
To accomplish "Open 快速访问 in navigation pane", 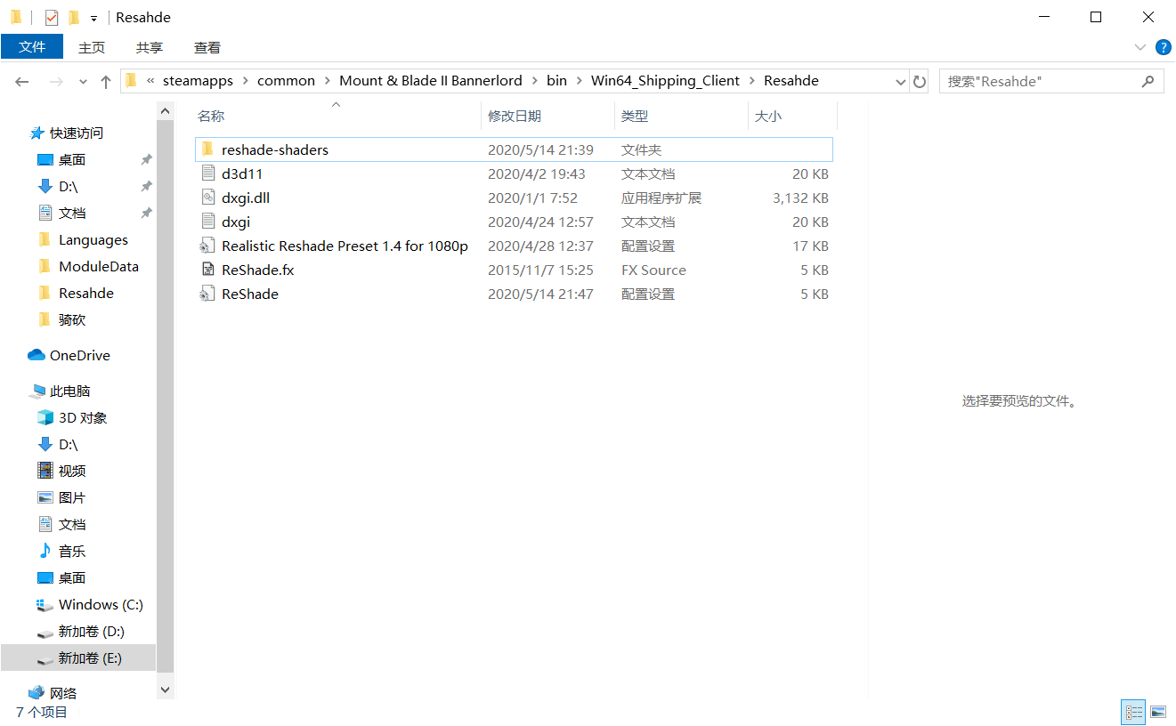I will (77, 133).
